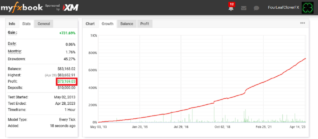Switch to the Balance chart tab

tap(127, 24)
